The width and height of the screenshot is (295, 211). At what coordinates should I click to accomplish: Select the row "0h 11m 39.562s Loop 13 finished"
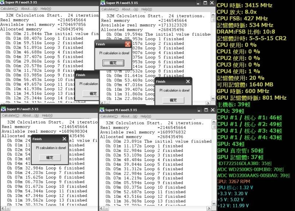tap(47, 200)
